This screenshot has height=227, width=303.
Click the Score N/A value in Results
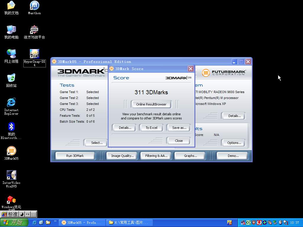click(216, 135)
